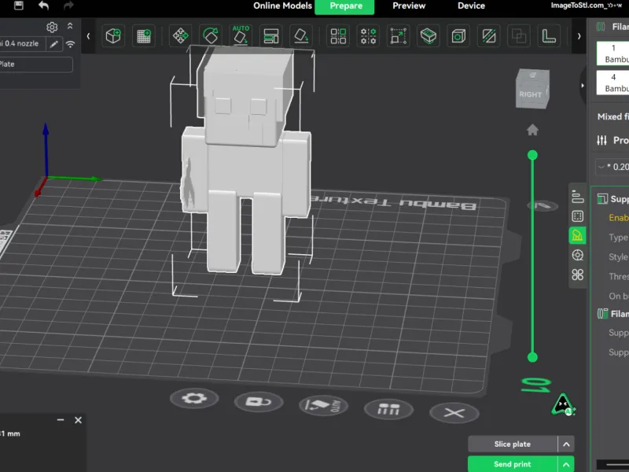Open the Device tab

tap(471, 6)
